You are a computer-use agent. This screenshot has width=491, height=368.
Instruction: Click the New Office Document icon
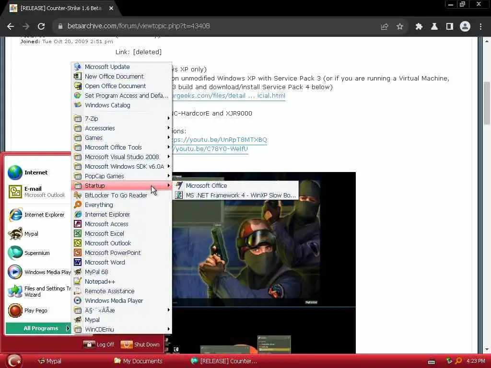click(x=78, y=76)
